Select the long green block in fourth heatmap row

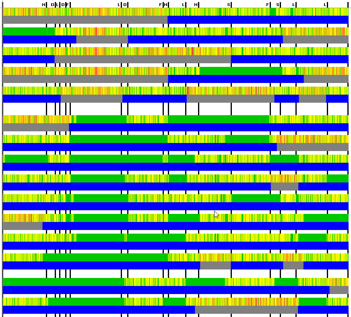241,71
